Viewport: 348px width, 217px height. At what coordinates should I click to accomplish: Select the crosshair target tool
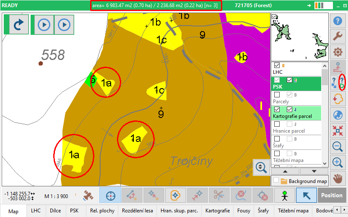(110, 195)
